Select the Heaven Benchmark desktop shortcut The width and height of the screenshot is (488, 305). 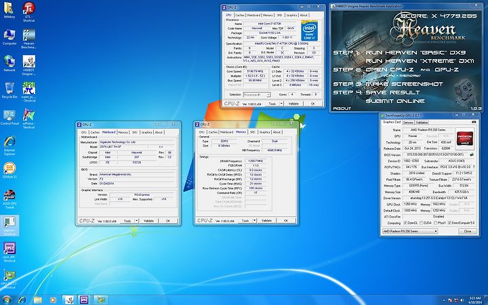(x=28, y=39)
